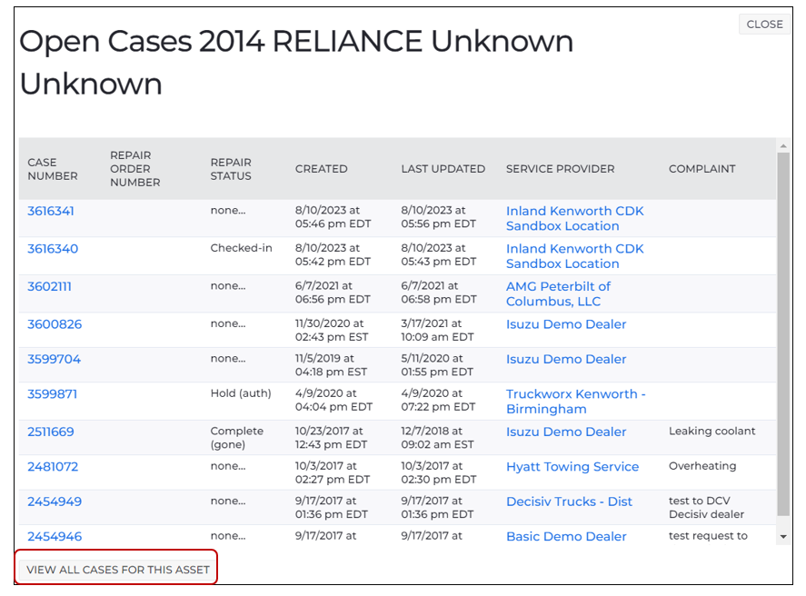Open Isuzu Demo Dealer for case 2511669

coord(566,432)
